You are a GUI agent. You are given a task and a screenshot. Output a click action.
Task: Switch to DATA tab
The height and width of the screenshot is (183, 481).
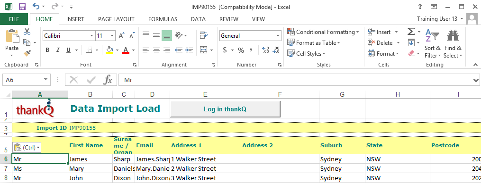pos(198,19)
